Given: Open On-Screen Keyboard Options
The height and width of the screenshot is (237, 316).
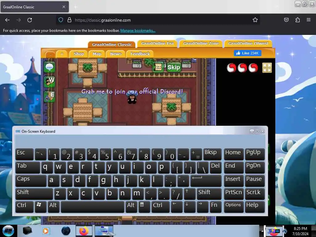Looking at the screenshot, I should [x=234, y=207].
